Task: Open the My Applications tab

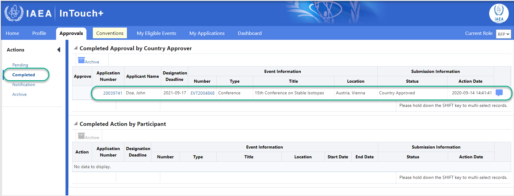Action: pos(207,33)
